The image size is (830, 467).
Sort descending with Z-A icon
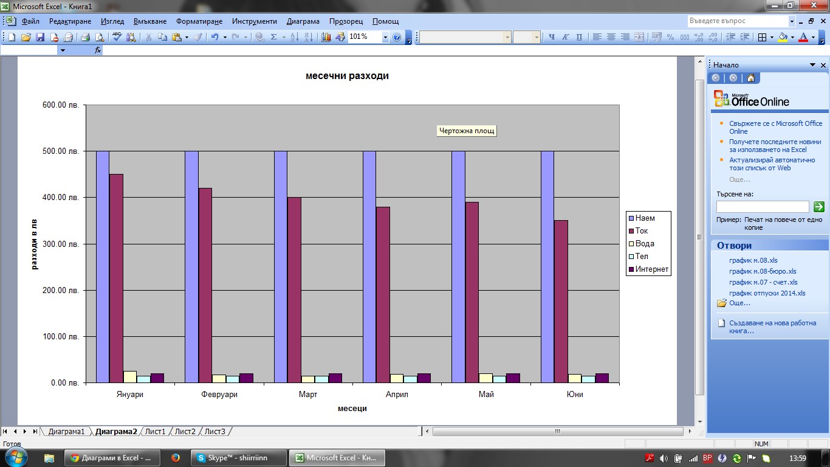point(309,37)
